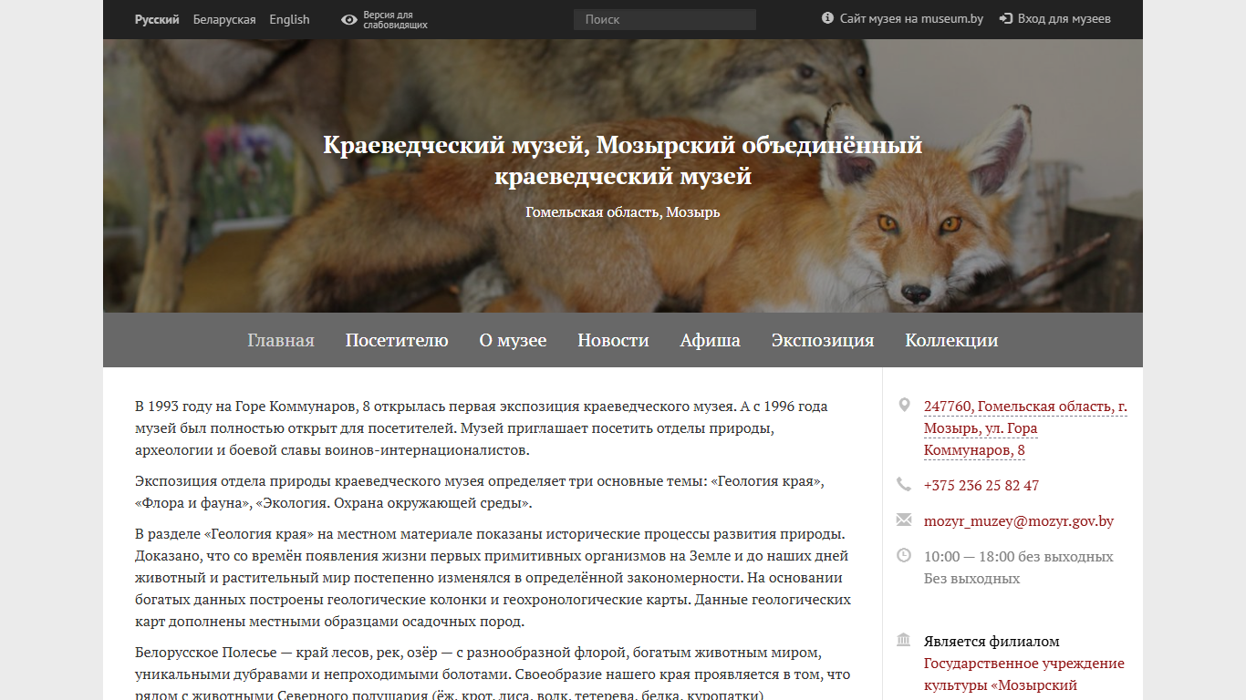The height and width of the screenshot is (700, 1246).
Task: Click paragraph starting В разделе «Геология края»
Action: (x=493, y=578)
